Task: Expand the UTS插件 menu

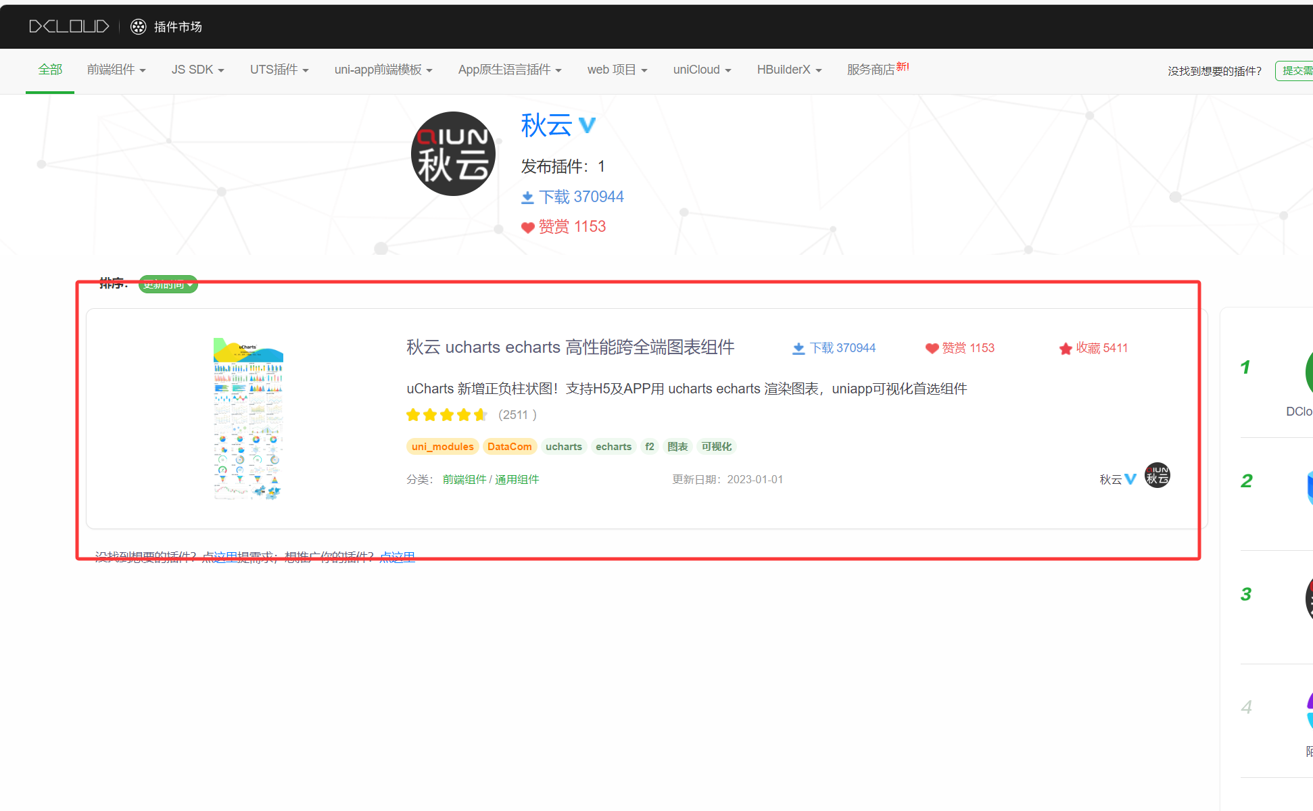Action: click(279, 70)
